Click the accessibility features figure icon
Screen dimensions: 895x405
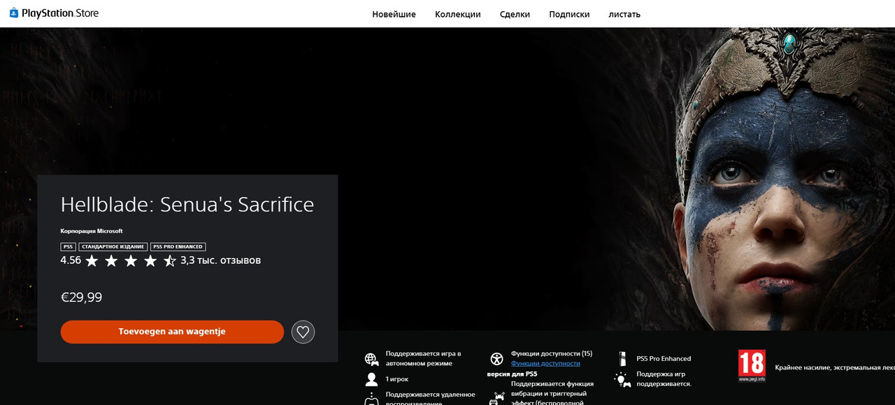[x=496, y=359]
